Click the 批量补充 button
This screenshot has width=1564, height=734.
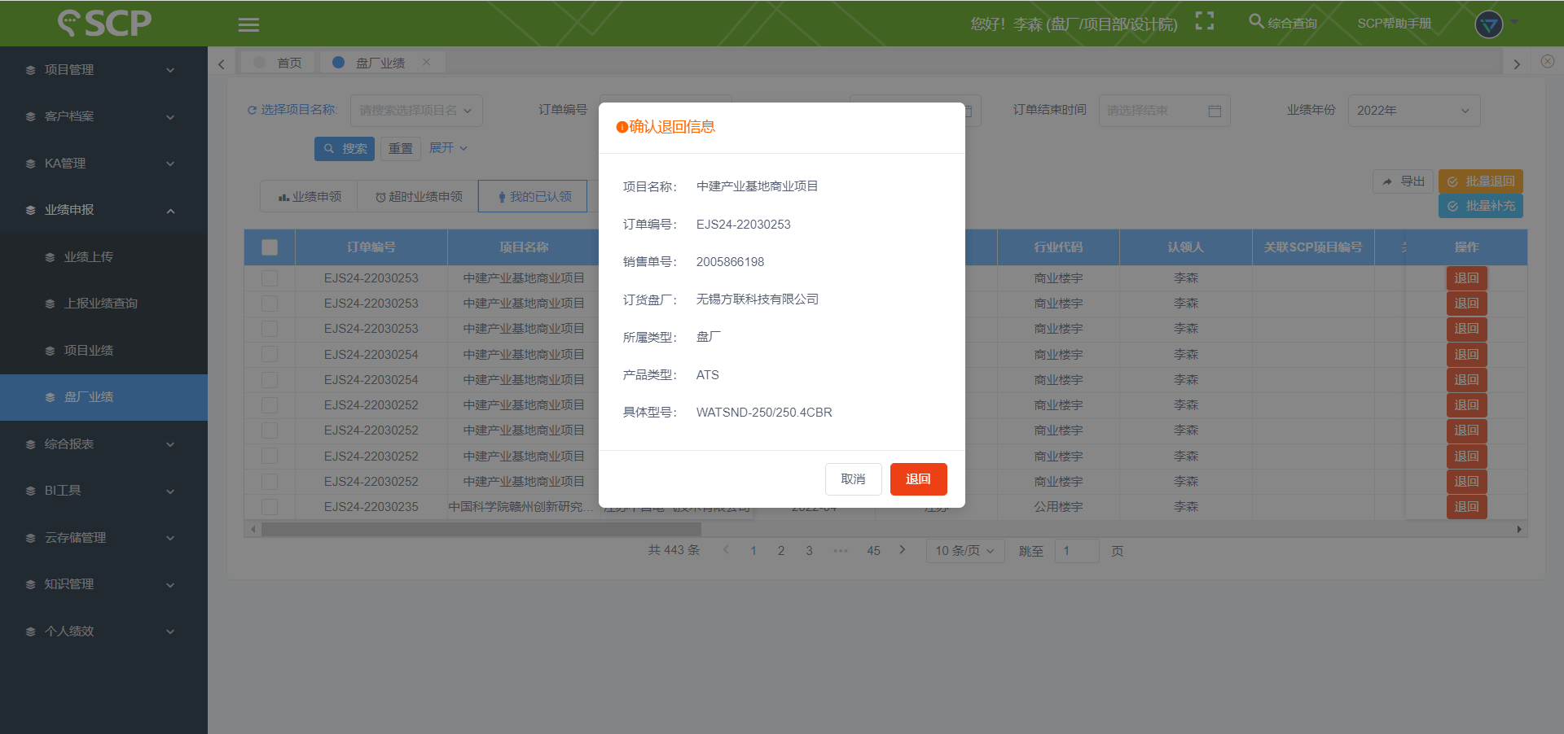(x=1481, y=206)
